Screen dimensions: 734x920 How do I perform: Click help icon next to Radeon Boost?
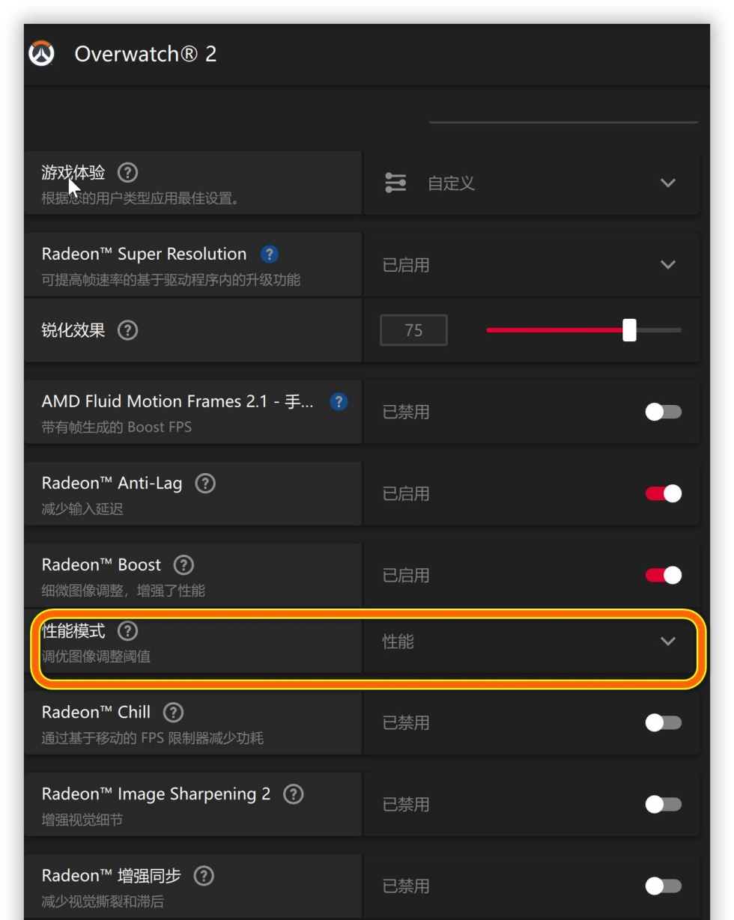[183, 565]
